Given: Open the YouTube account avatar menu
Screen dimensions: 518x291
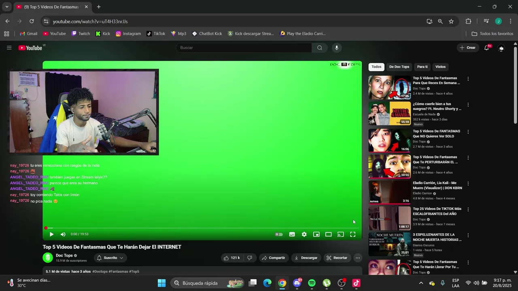Looking at the screenshot, I should coord(501,48).
